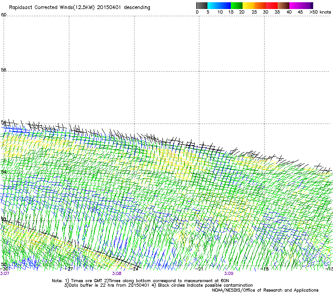The image size is (333, 293).
Task: Select the cyan 5-10 knots legend color
Action: pyautogui.click(x=213, y=5)
